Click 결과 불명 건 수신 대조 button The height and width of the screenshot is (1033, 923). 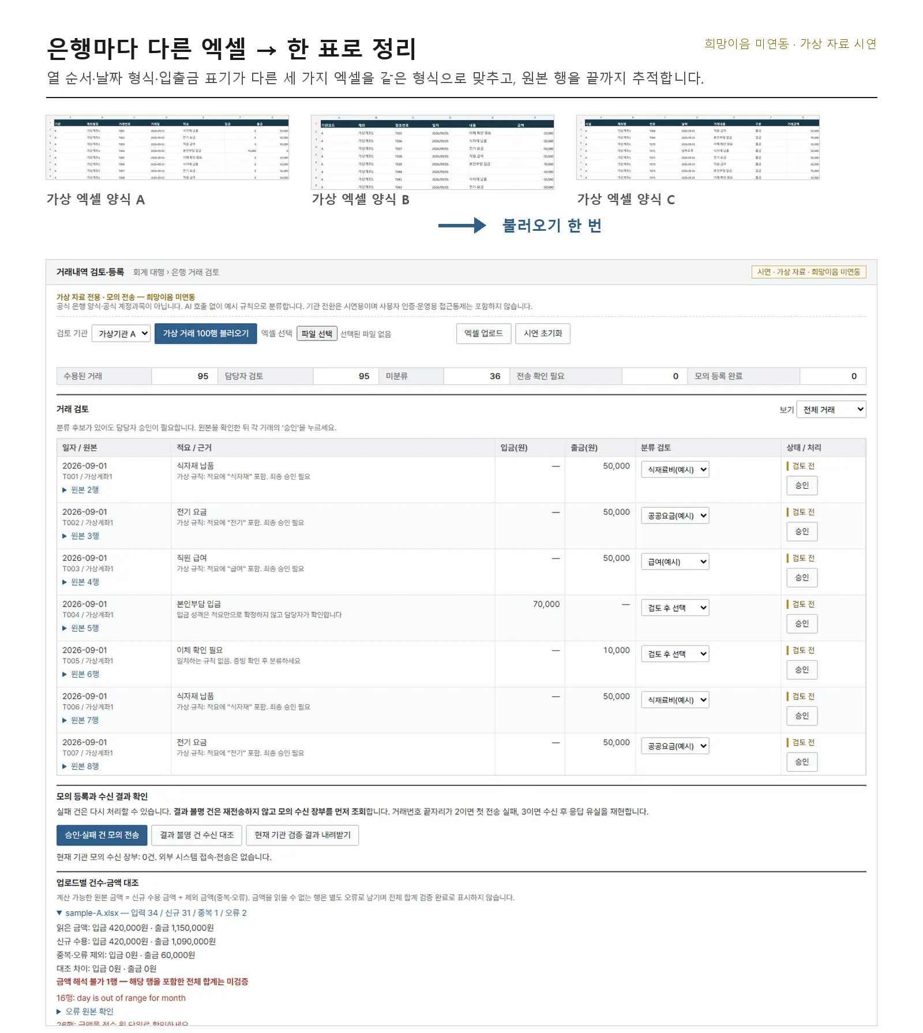(197, 835)
